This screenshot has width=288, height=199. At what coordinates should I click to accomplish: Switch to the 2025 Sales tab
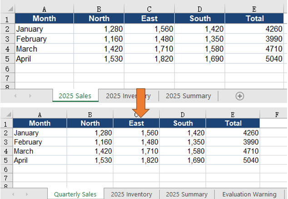tap(75, 96)
